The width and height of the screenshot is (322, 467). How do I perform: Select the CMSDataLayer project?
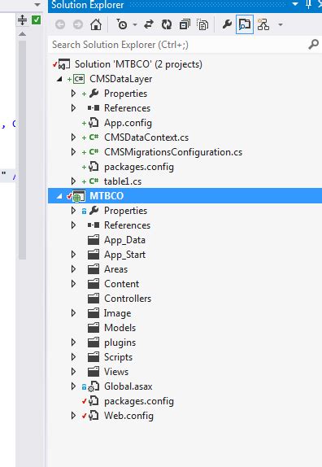coord(121,79)
